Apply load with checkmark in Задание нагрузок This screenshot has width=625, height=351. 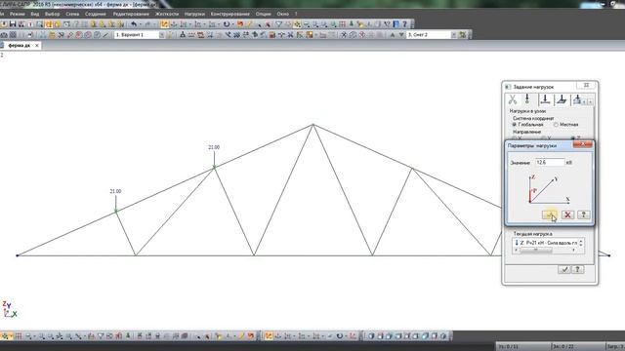(564, 269)
